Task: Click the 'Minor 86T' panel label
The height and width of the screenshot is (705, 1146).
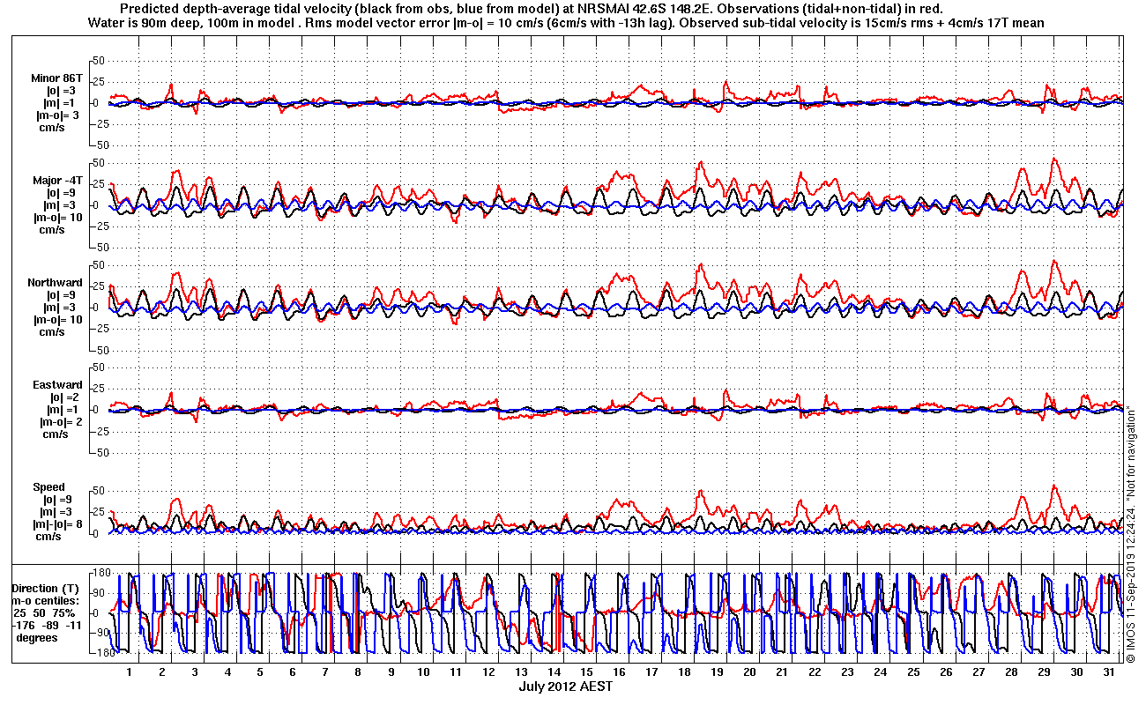Action: point(56,78)
